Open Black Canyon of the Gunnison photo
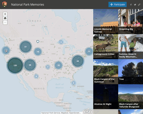 pyautogui.click(x=106, y=72)
